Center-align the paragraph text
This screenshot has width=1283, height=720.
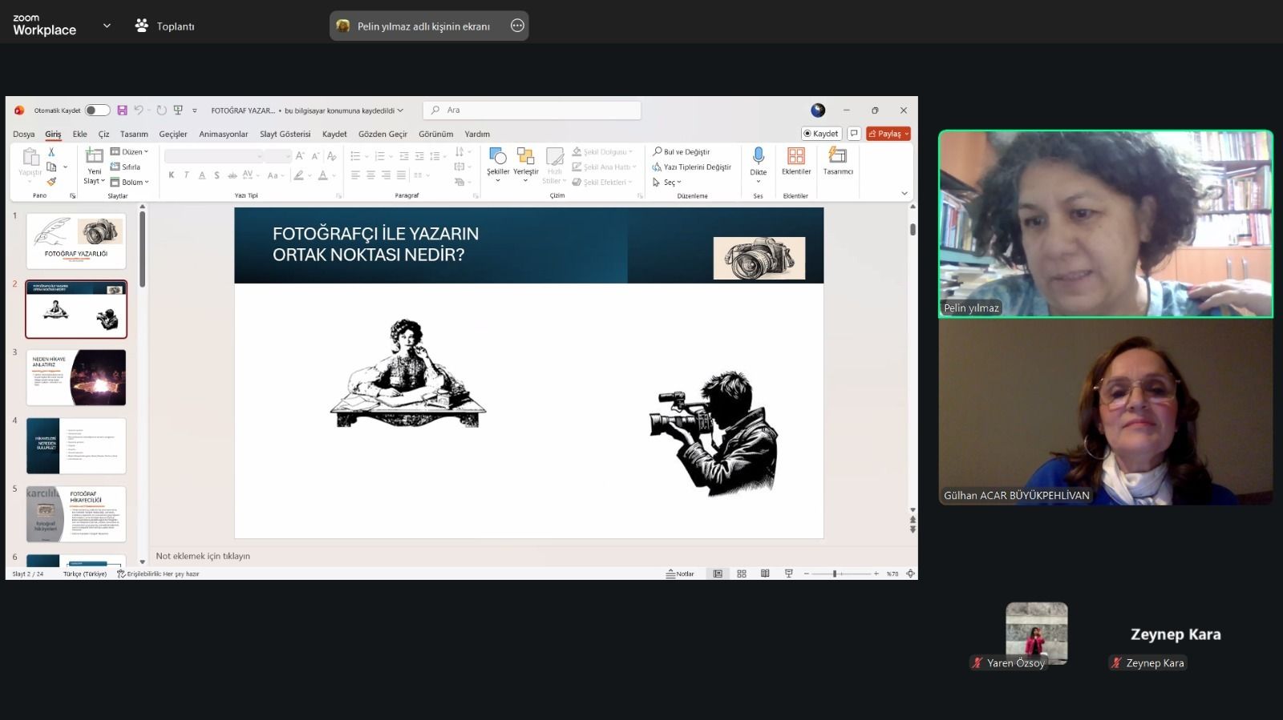point(370,175)
